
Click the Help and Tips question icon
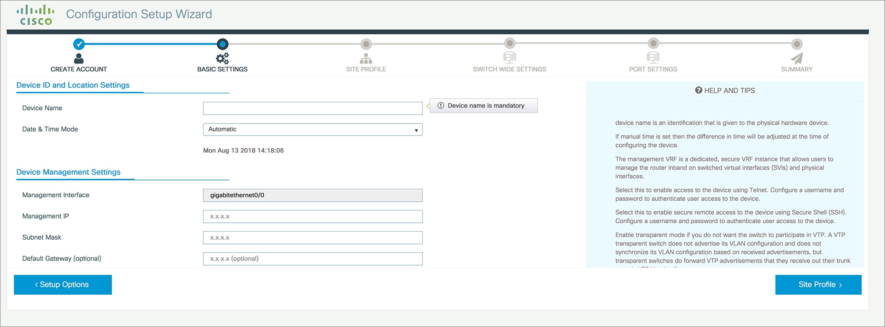699,90
